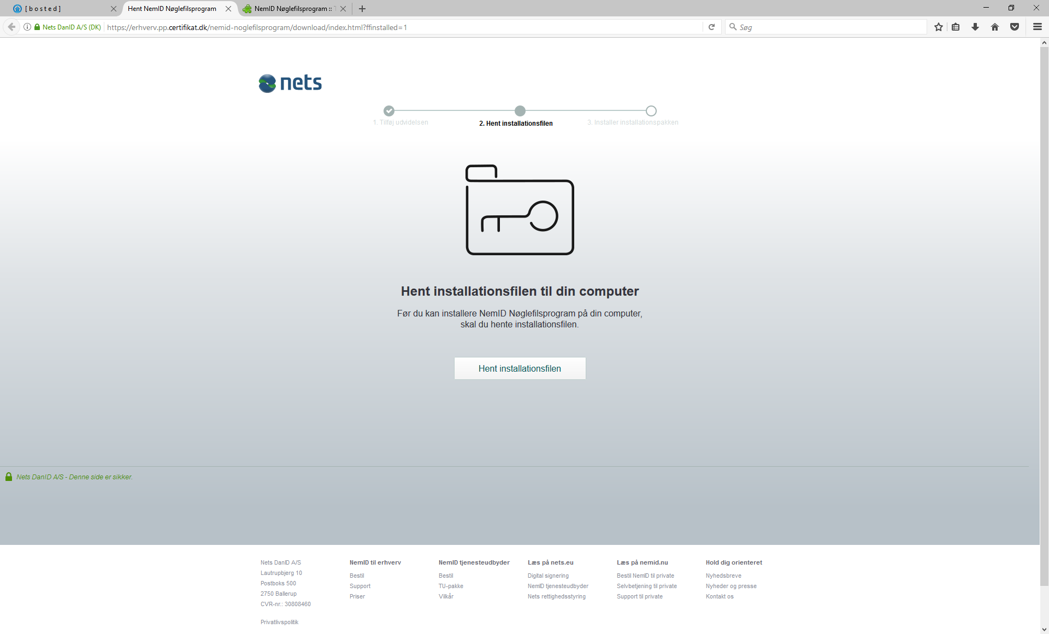Open the Nyhedsbreve link

click(x=723, y=576)
